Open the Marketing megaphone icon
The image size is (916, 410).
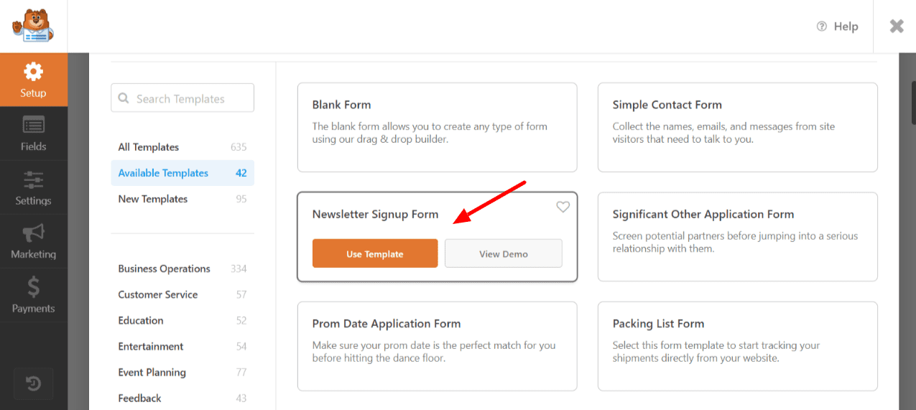point(33,233)
